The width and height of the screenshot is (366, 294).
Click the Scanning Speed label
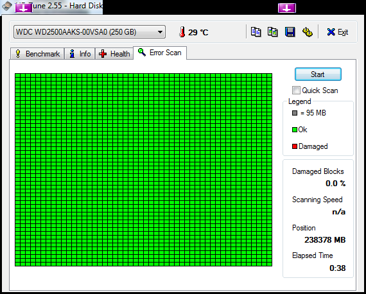point(317,200)
